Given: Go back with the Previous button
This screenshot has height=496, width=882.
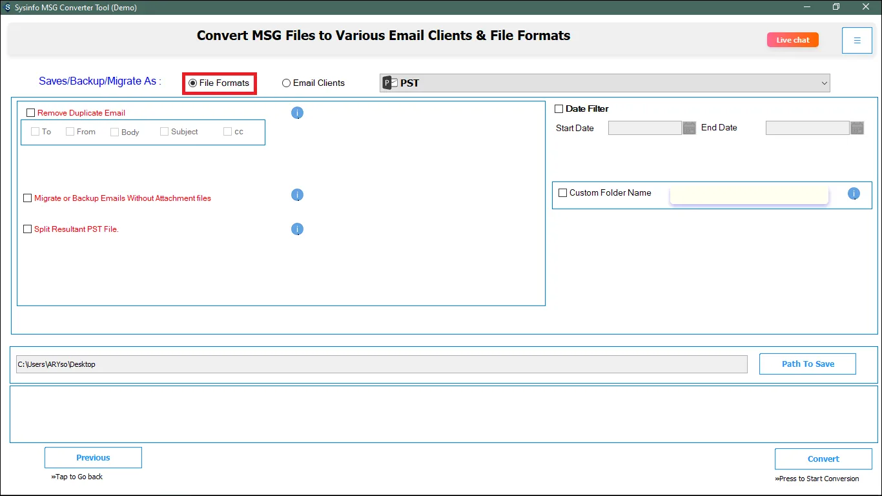Looking at the screenshot, I should tap(93, 458).
